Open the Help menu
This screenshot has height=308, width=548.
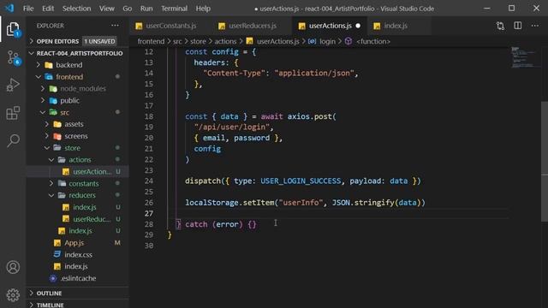pos(203,9)
